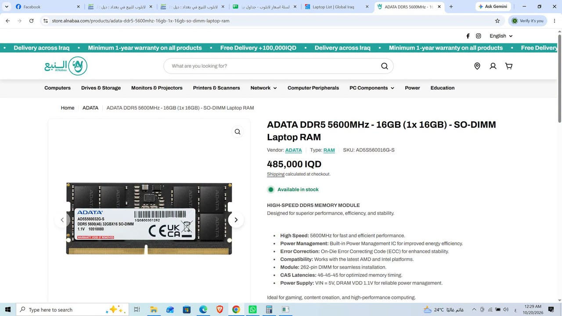562x316 pixels.
Task: Go to Home breadcrumb link
Action: coord(68,108)
